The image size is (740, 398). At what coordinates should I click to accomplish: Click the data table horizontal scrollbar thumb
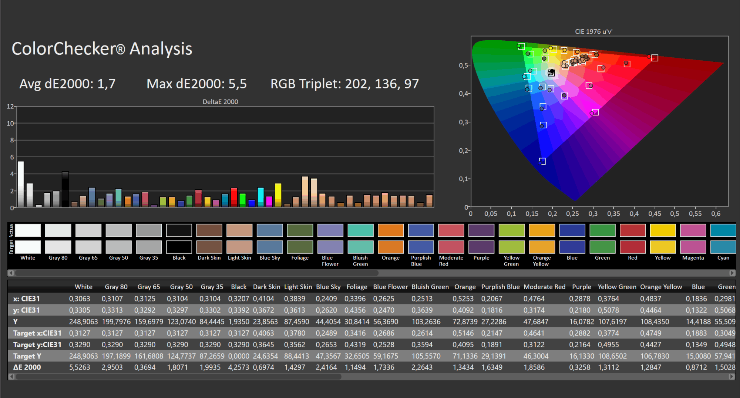[x=178, y=377]
